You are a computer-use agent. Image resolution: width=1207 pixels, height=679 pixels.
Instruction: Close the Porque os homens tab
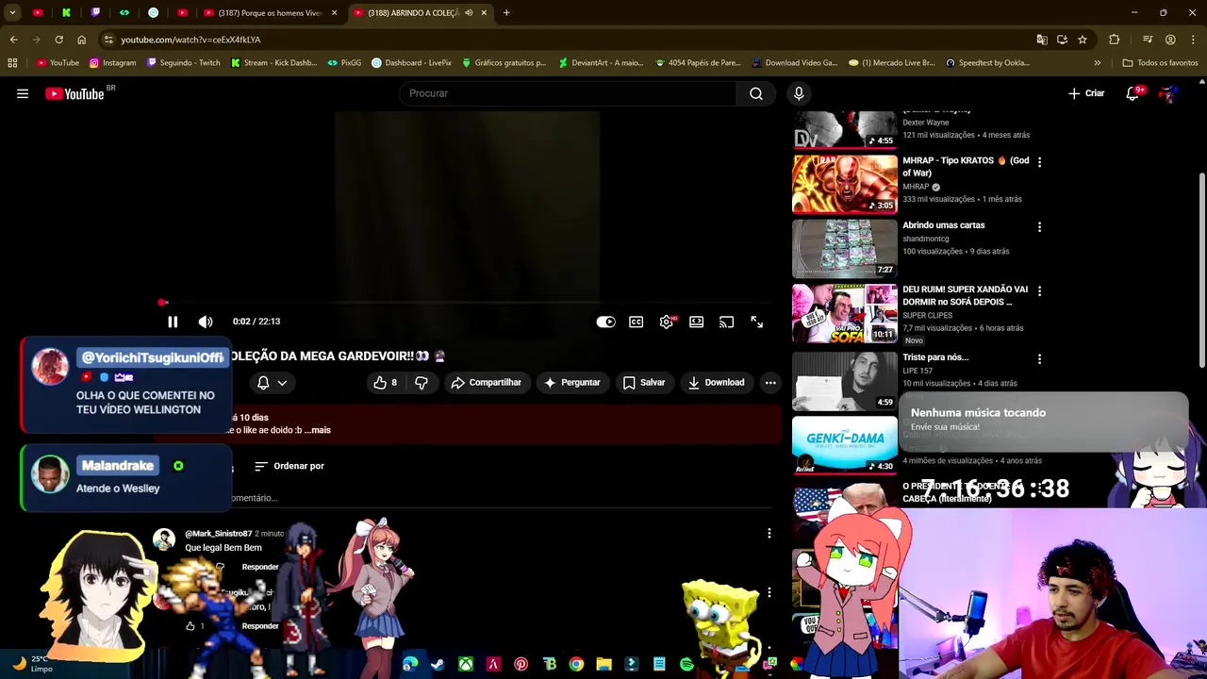pyautogui.click(x=334, y=13)
